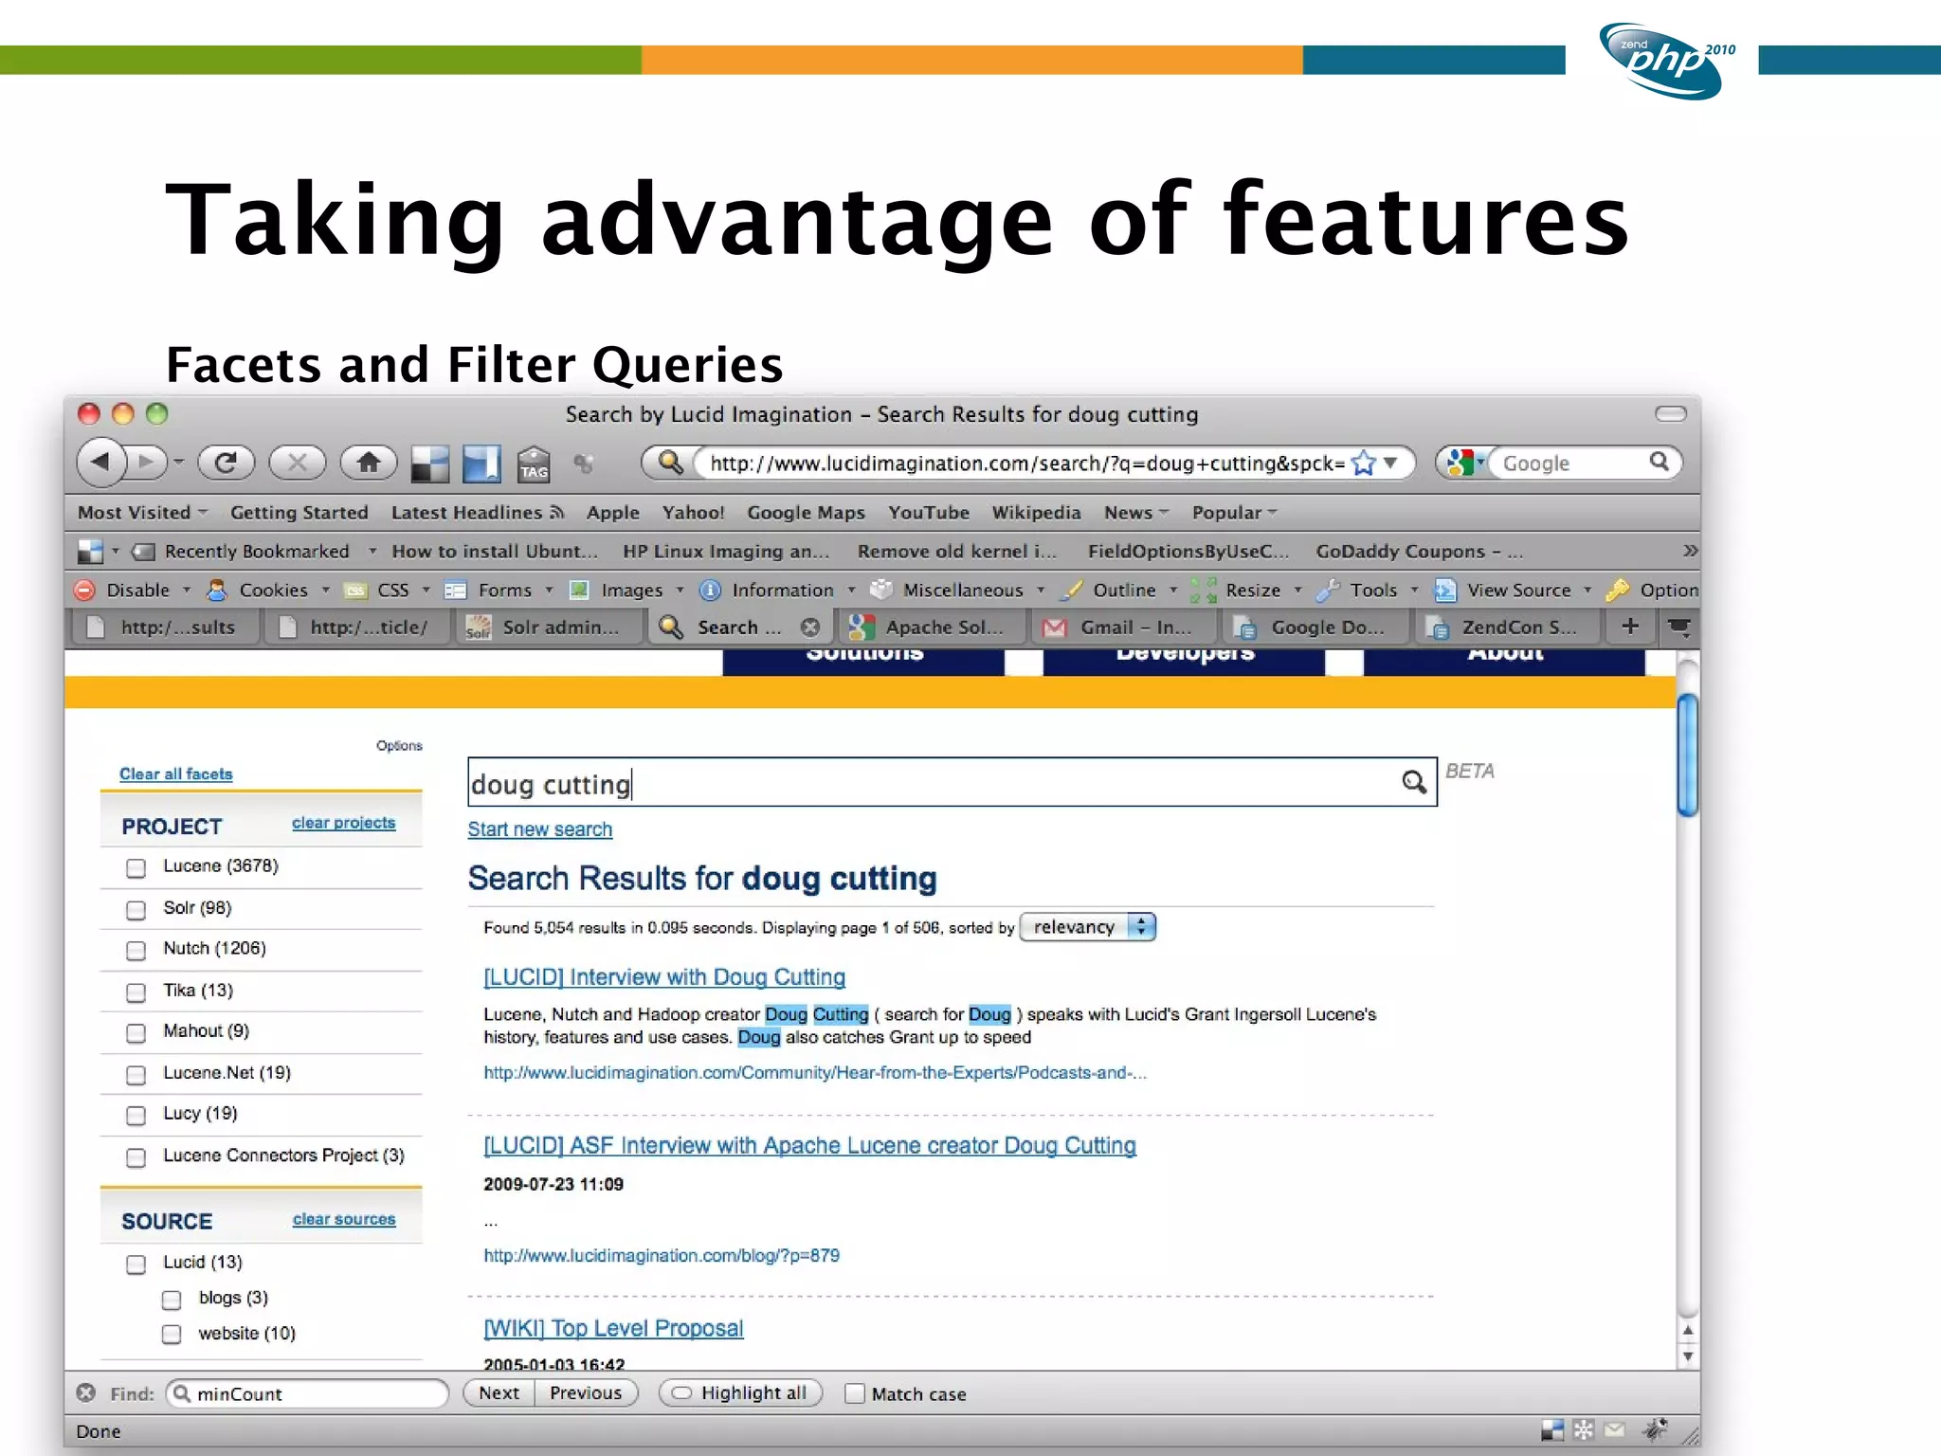
Task: Click the magnifier icon in the search box
Action: click(1414, 782)
